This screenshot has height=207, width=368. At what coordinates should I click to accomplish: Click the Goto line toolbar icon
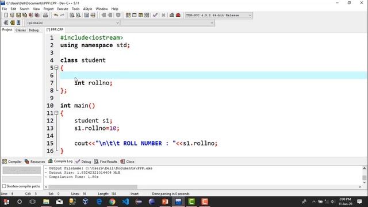tap(93, 16)
